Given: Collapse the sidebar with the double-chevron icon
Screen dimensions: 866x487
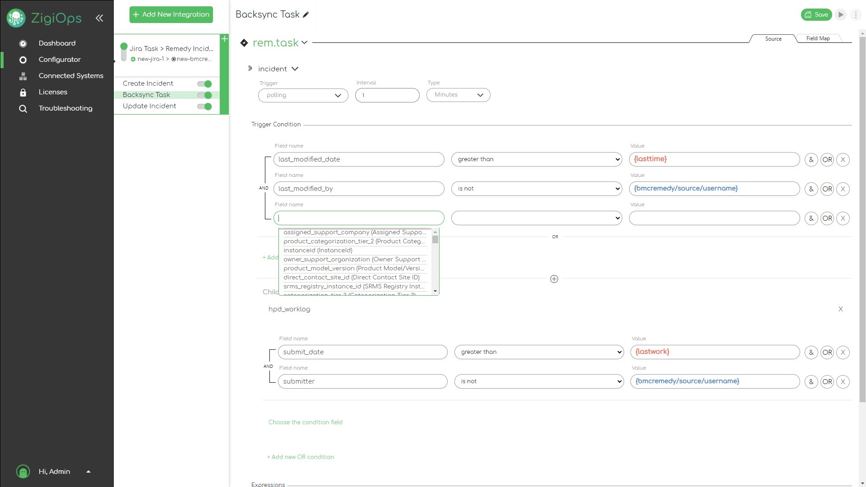Looking at the screenshot, I should point(99,18).
